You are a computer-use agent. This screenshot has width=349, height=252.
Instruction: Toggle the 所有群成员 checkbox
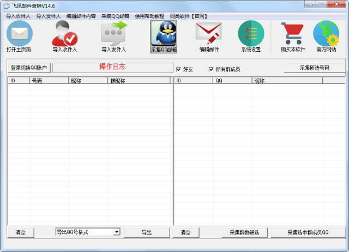pyautogui.click(x=211, y=69)
